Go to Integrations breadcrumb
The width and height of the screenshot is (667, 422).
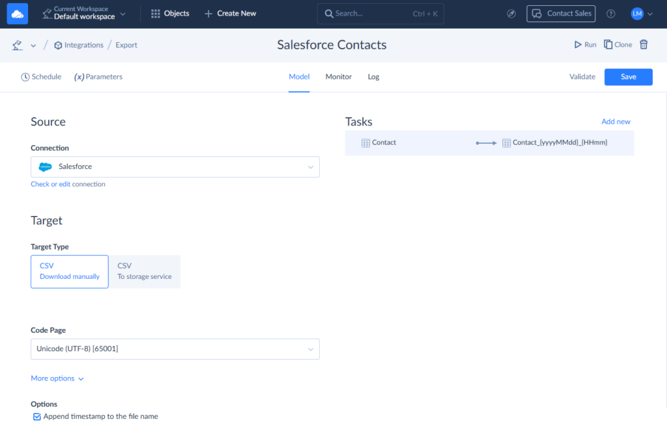79,45
